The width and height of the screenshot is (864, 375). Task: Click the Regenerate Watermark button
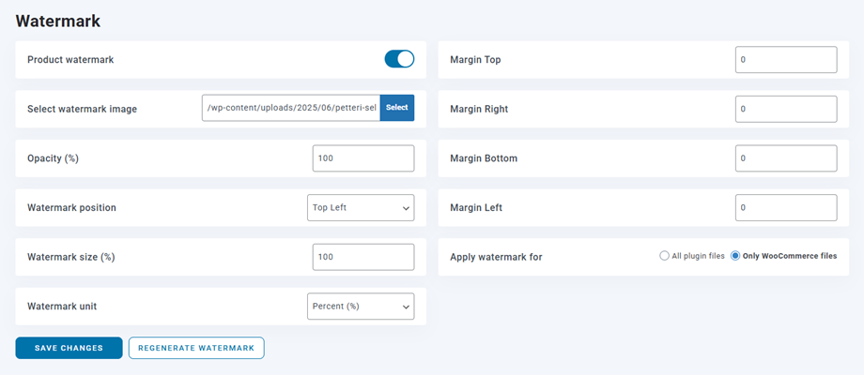196,348
